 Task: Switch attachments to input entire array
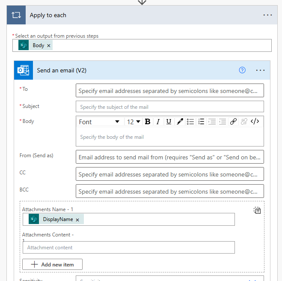point(257,210)
